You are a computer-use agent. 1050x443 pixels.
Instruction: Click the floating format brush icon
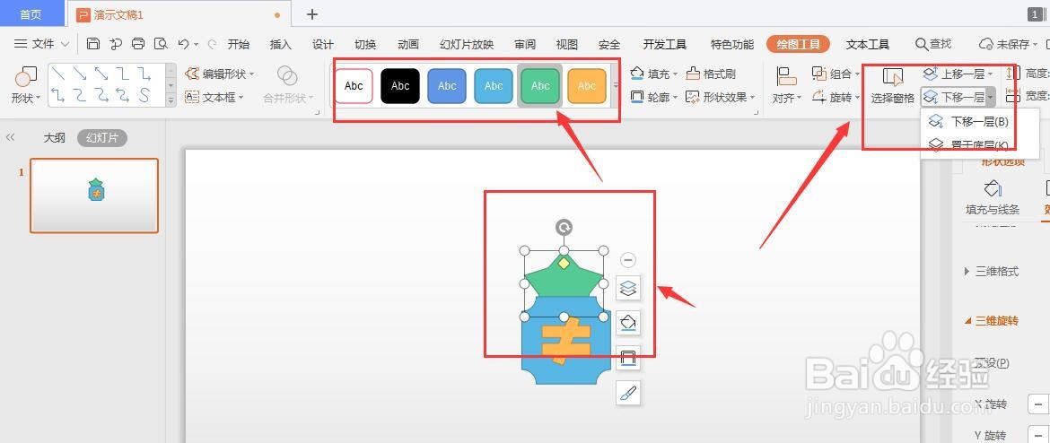click(628, 394)
